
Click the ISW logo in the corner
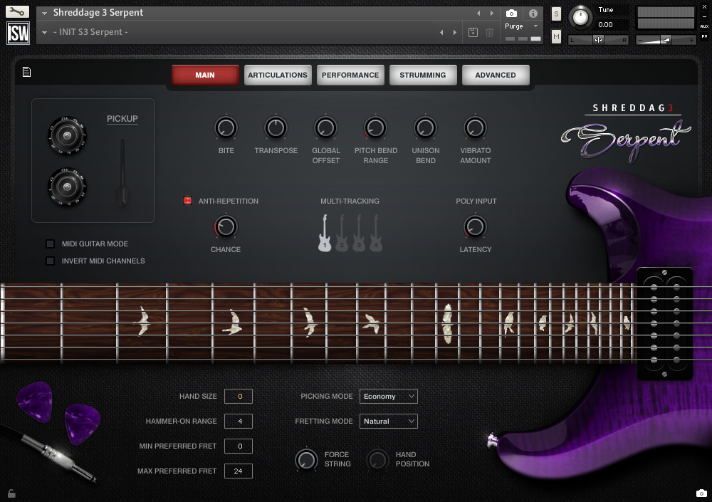(18, 33)
